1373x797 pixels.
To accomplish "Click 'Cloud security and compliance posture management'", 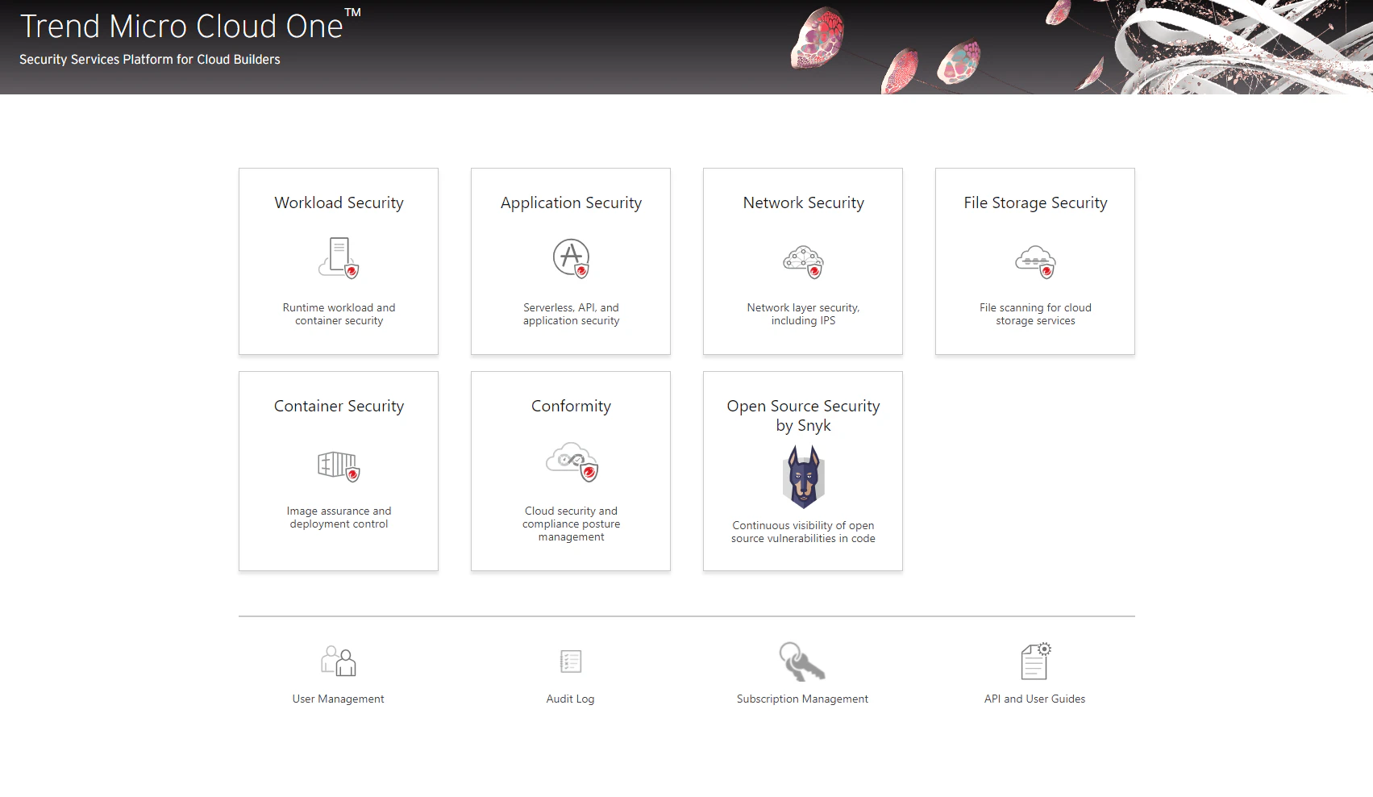I will click(x=571, y=524).
